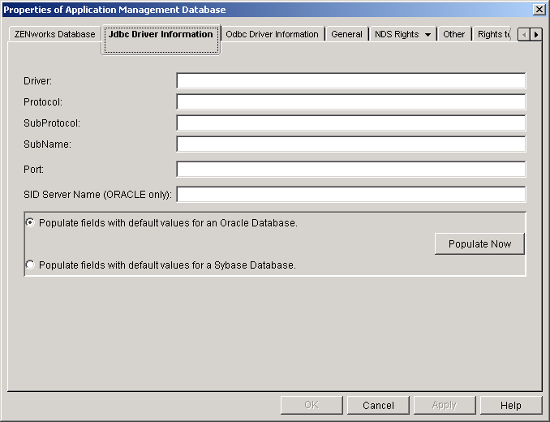Switch to the partially visible Rights tab
The height and width of the screenshot is (422, 550).
click(x=492, y=34)
